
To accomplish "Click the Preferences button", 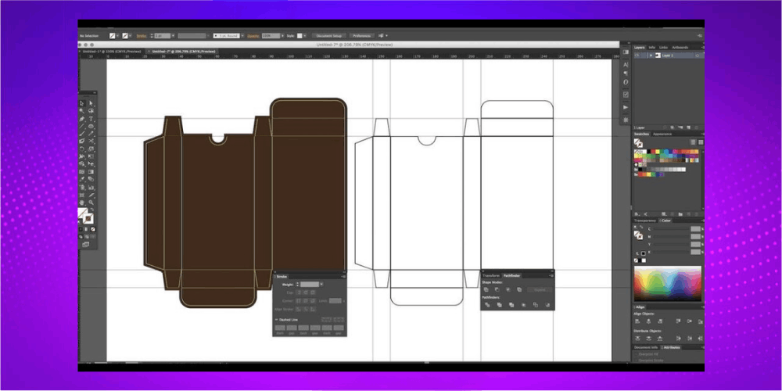I will tap(361, 36).
